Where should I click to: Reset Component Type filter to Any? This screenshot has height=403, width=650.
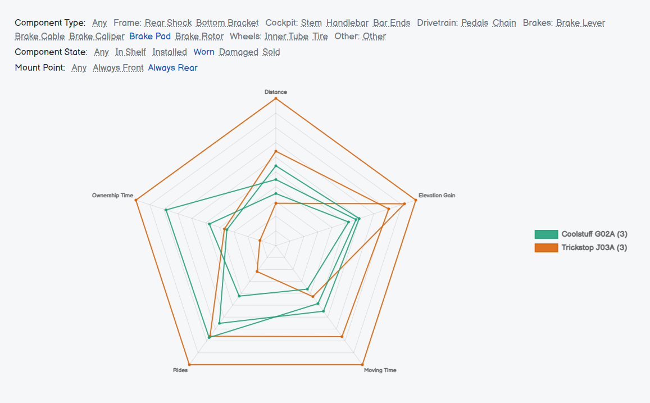[x=99, y=23]
